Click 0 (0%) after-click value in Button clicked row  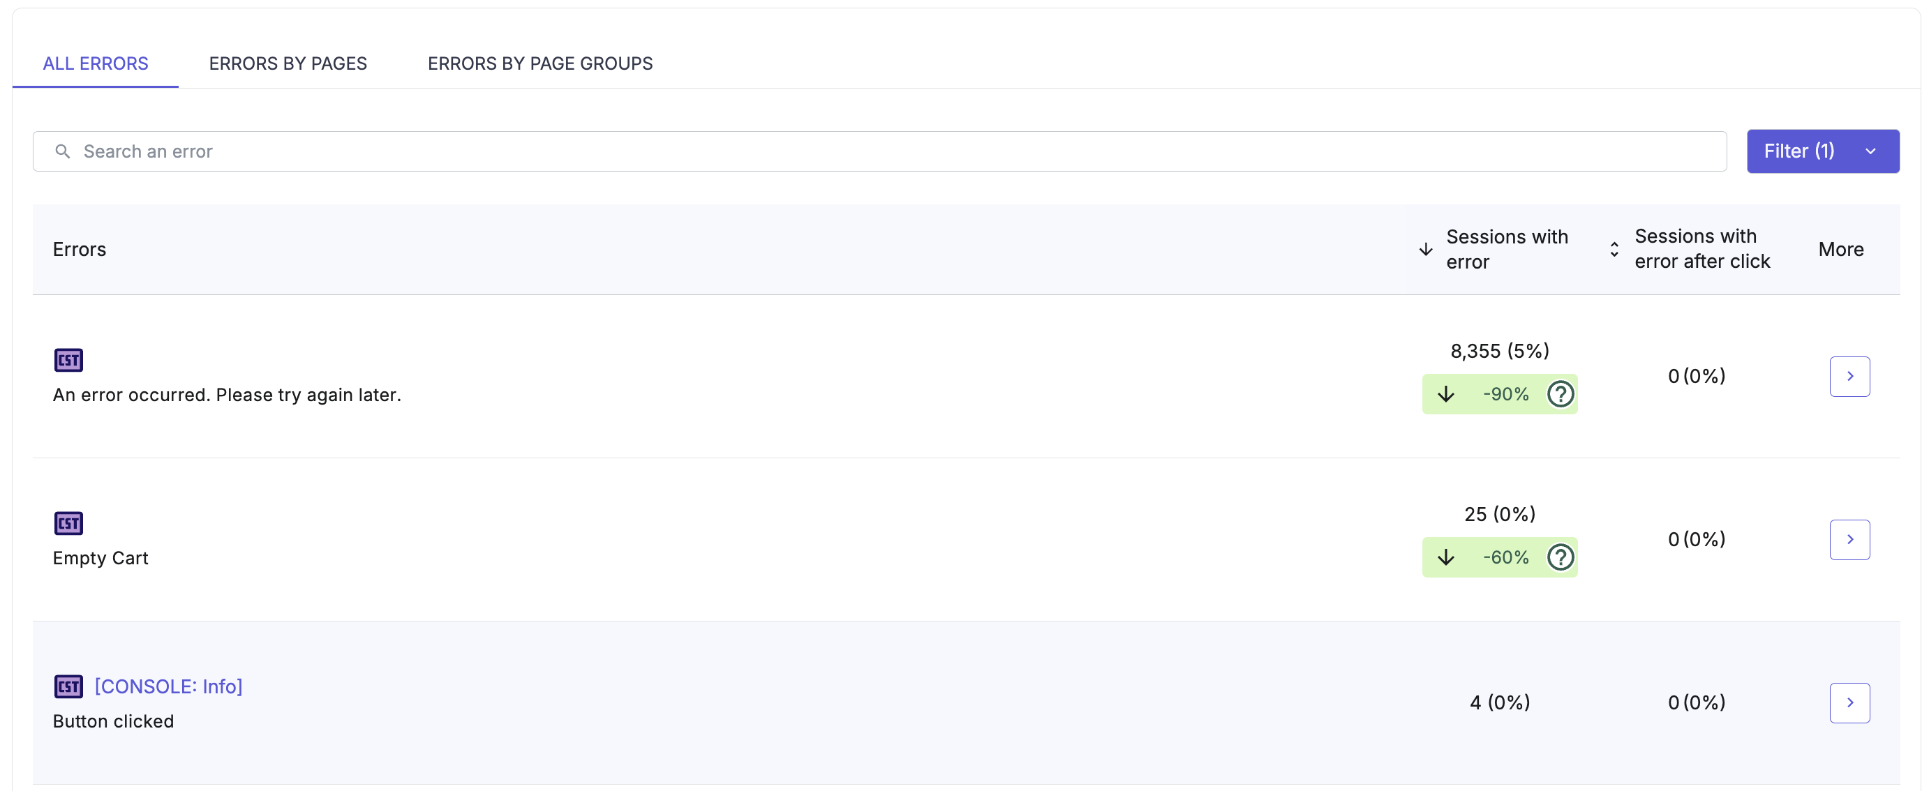pyautogui.click(x=1696, y=702)
